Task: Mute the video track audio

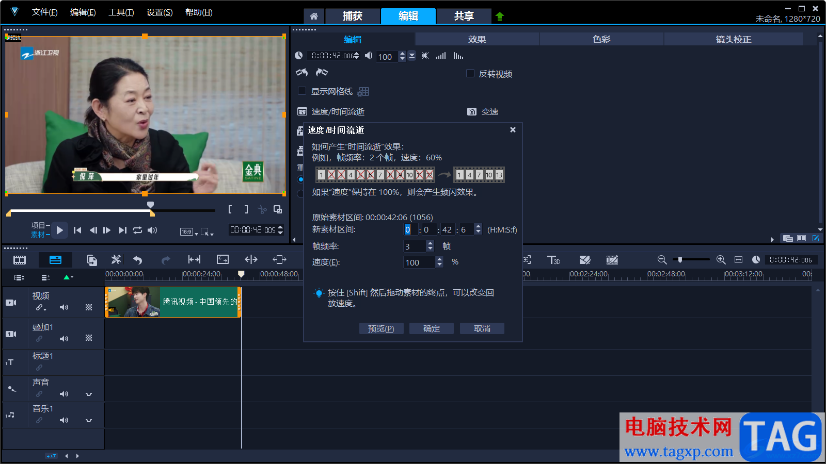Action: [64, 307]
